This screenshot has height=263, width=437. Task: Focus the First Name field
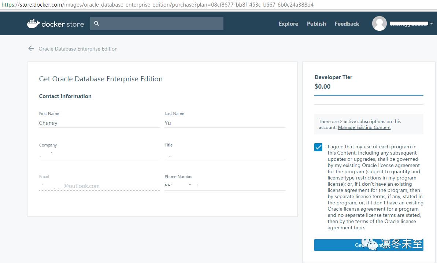click(99, 123)
